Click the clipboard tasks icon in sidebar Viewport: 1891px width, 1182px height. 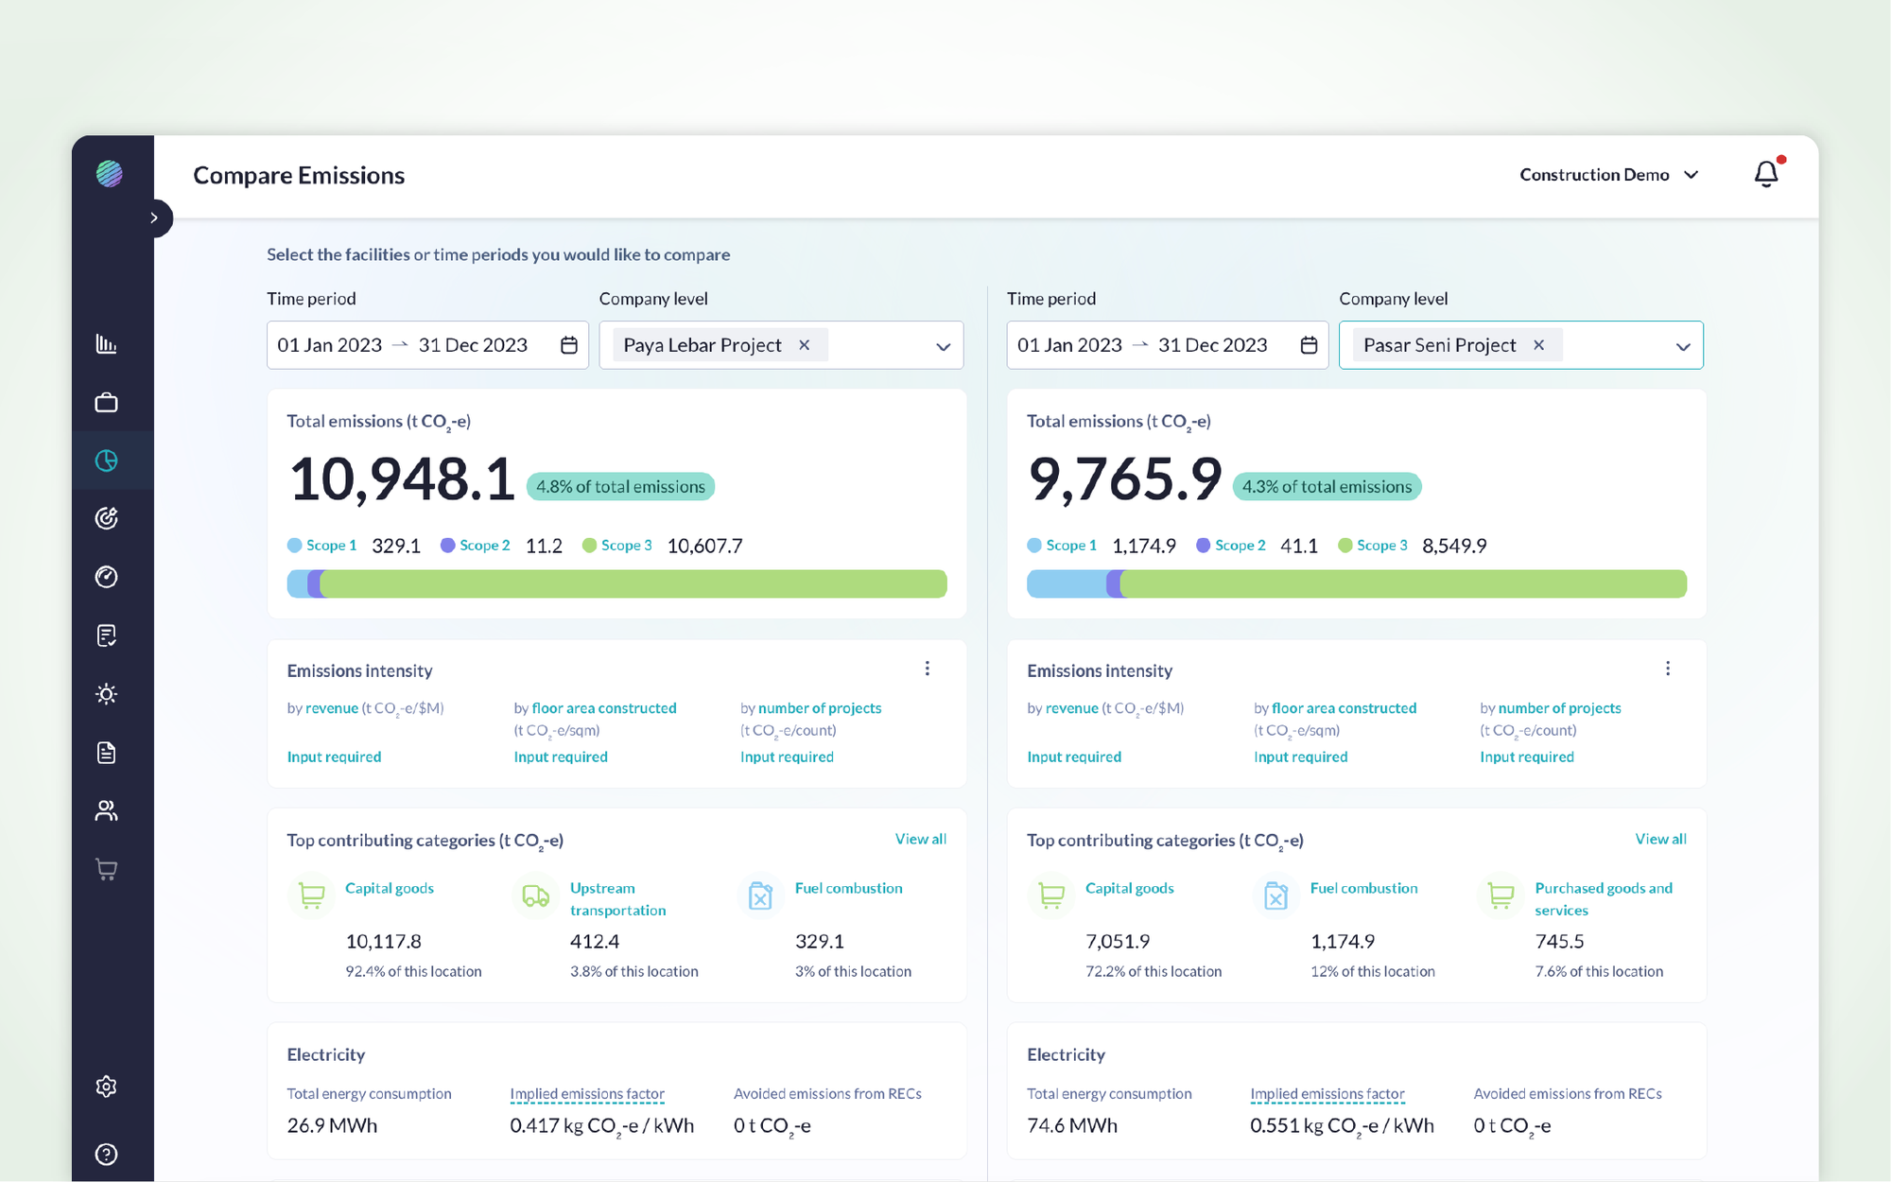tap(106, 635)
